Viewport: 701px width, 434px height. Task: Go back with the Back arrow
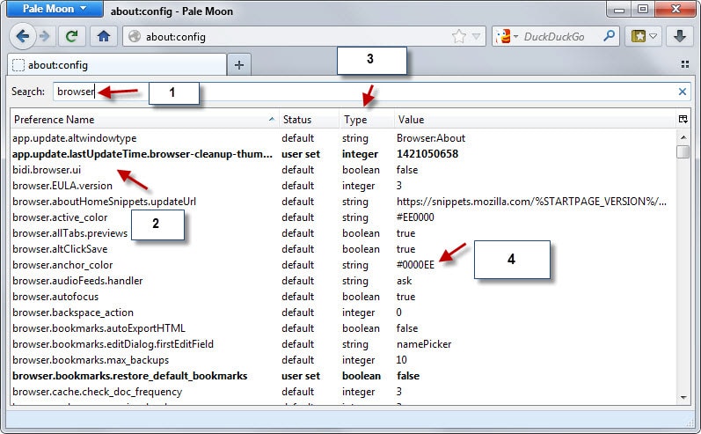point(22,36)
